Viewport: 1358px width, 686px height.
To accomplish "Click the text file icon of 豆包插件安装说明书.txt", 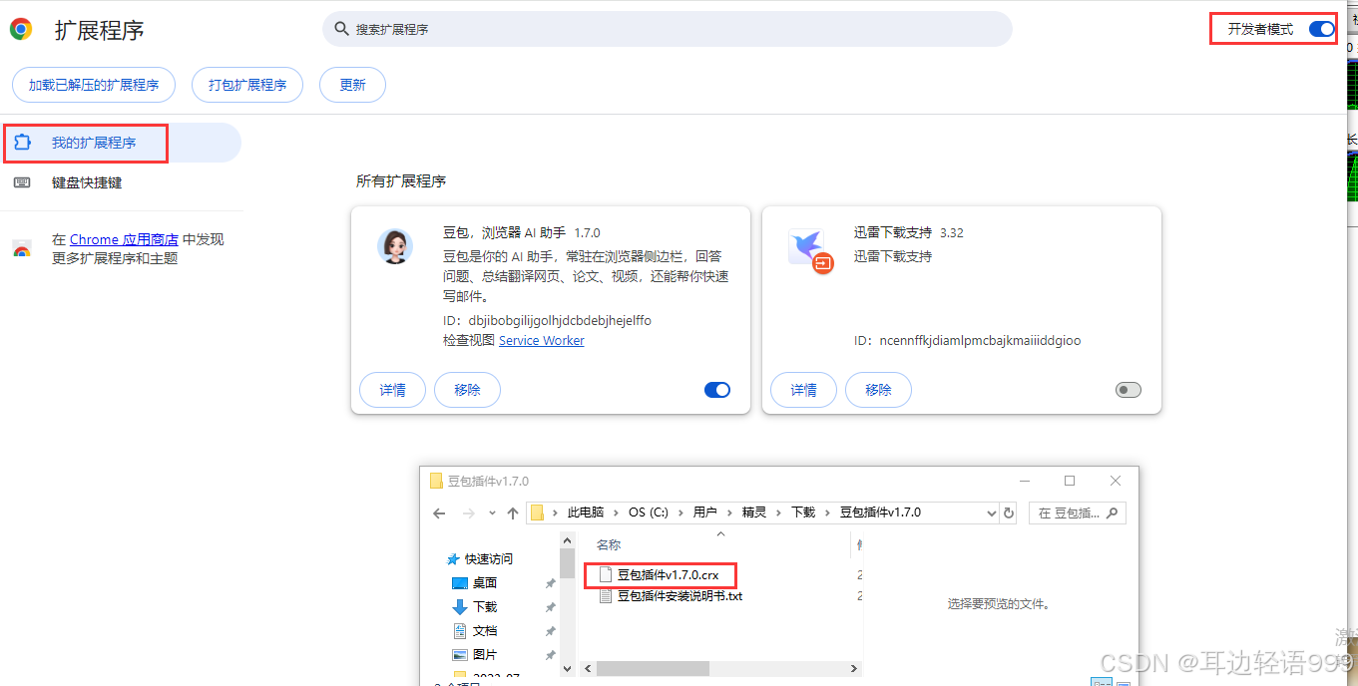I will pyautogui.click(x=605, y=596).
